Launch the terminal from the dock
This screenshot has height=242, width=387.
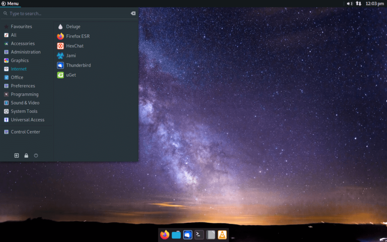199,234
